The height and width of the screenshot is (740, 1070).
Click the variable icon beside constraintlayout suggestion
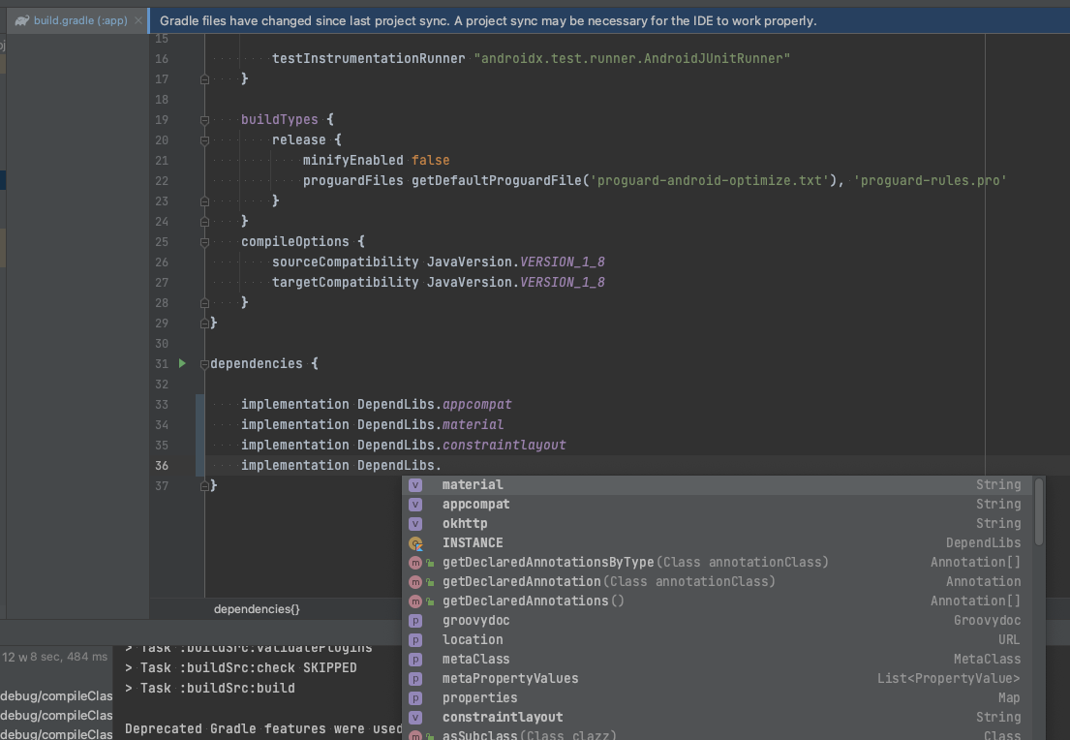click(415, 718)
